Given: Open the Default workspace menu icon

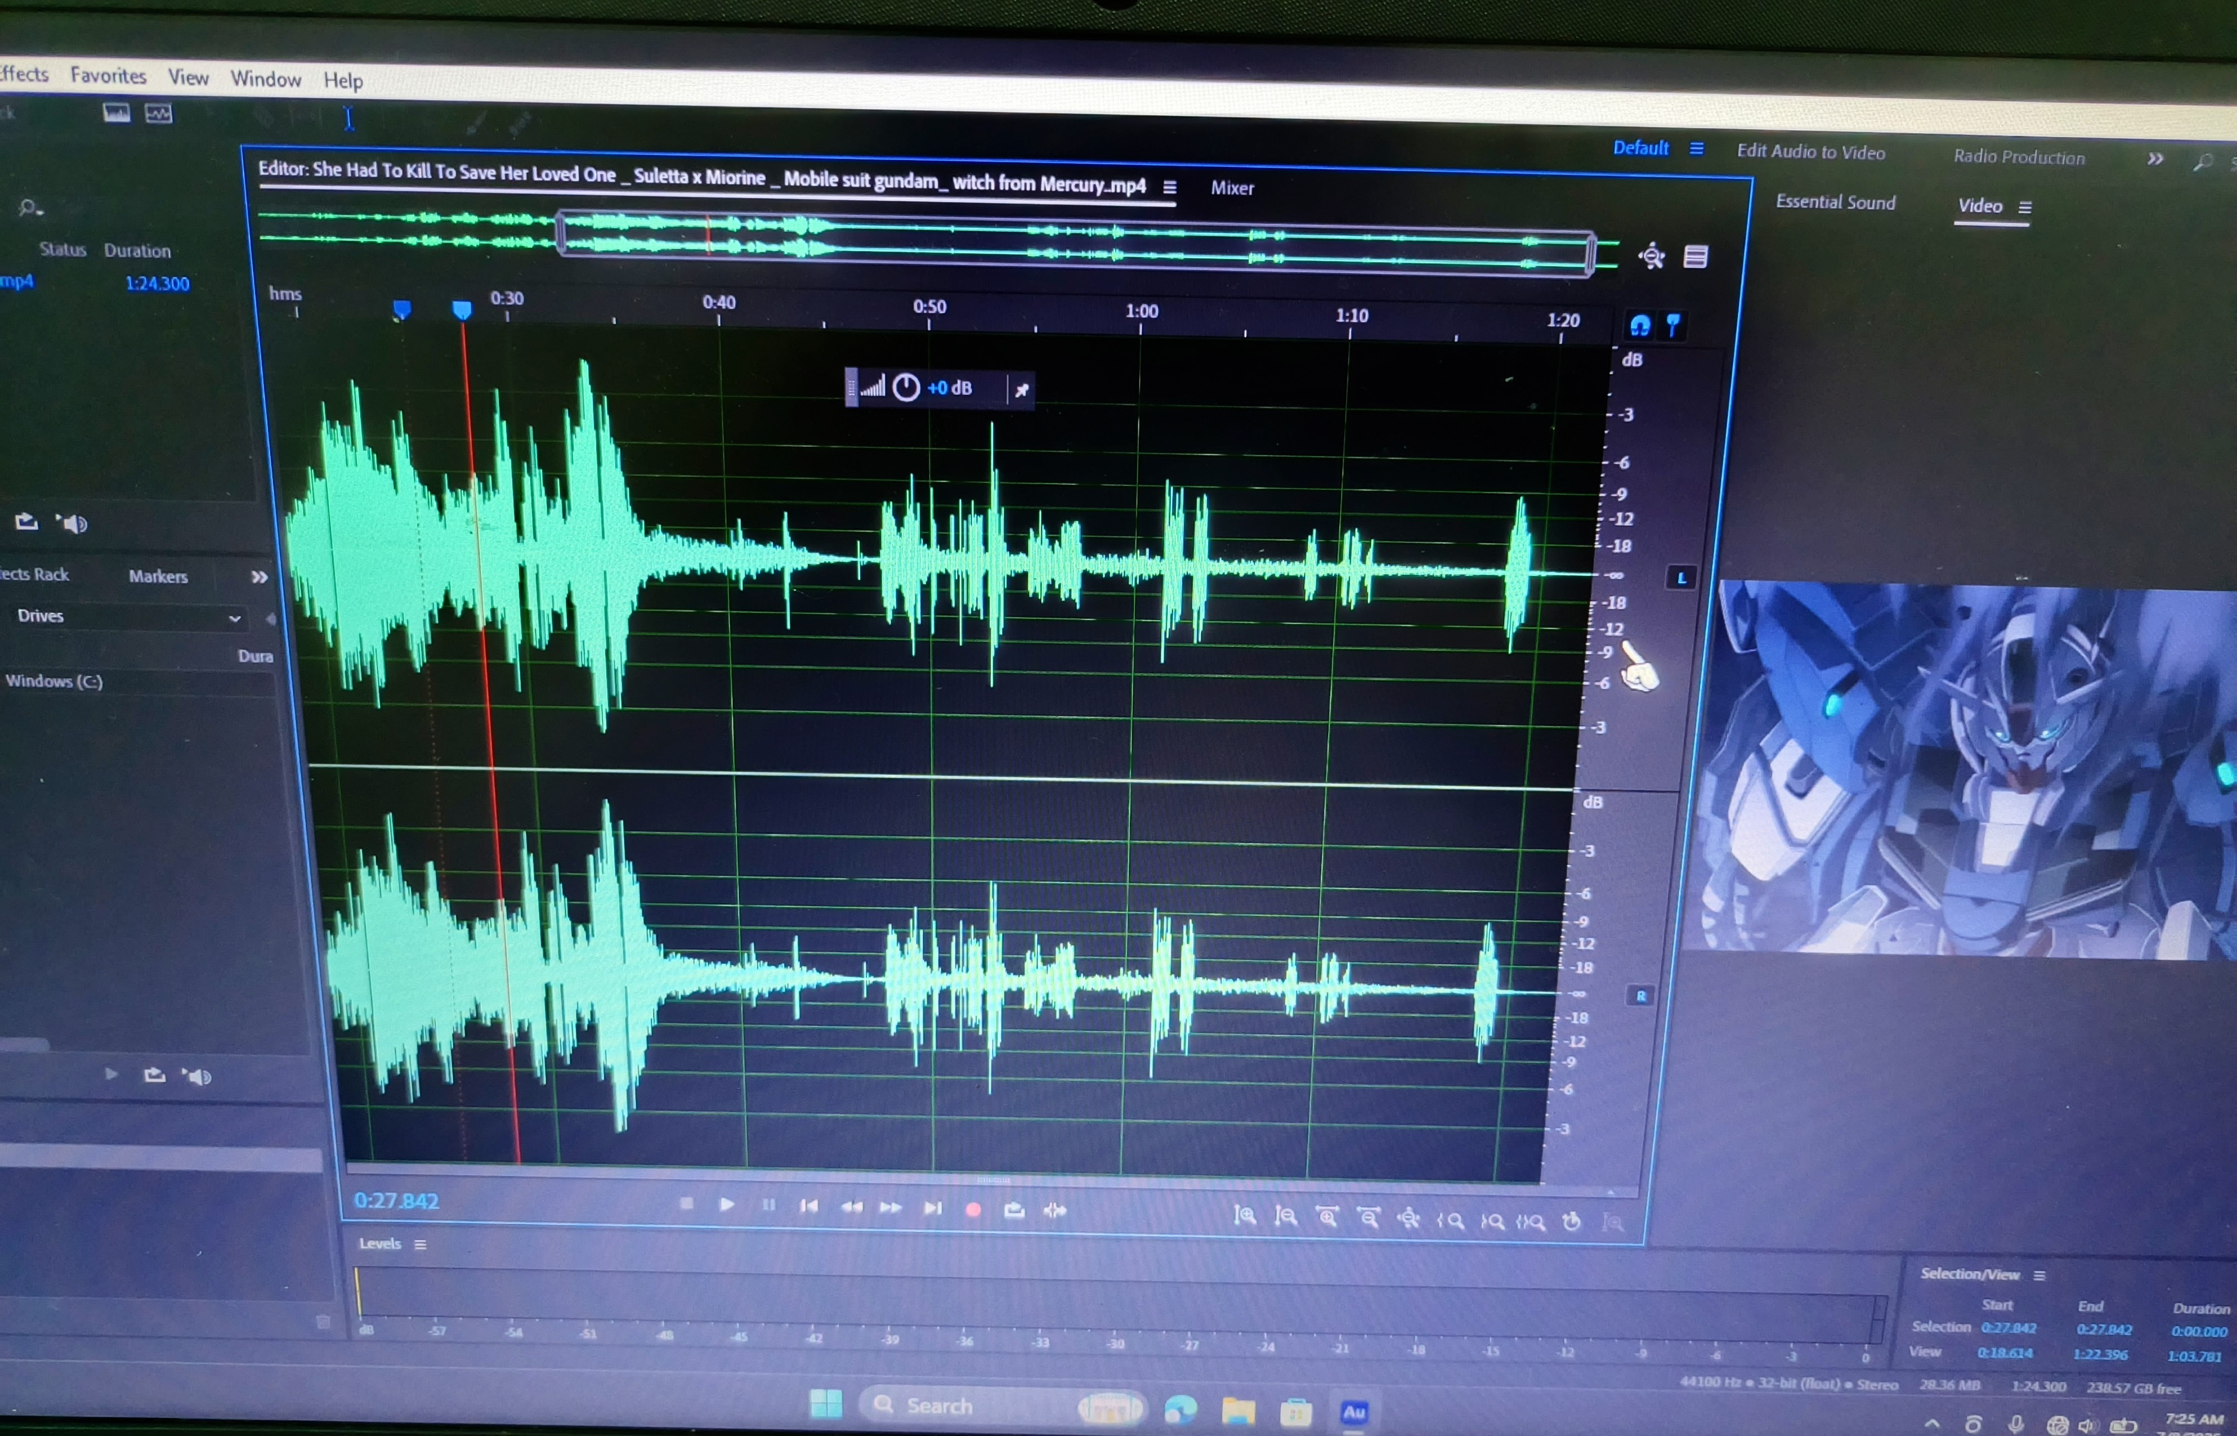Looking at the screenshot, I should [x=1696, y=149].
